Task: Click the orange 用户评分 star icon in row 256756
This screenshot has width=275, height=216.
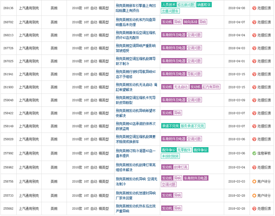Action: [x=254, y=181]
